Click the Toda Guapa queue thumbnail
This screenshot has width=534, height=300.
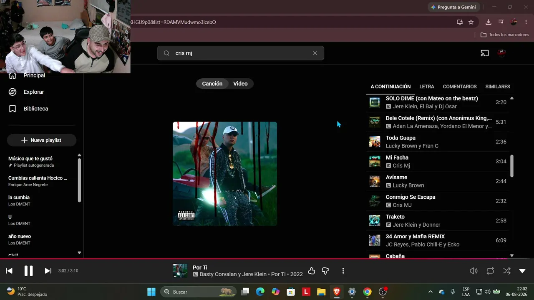pos(375,142)
